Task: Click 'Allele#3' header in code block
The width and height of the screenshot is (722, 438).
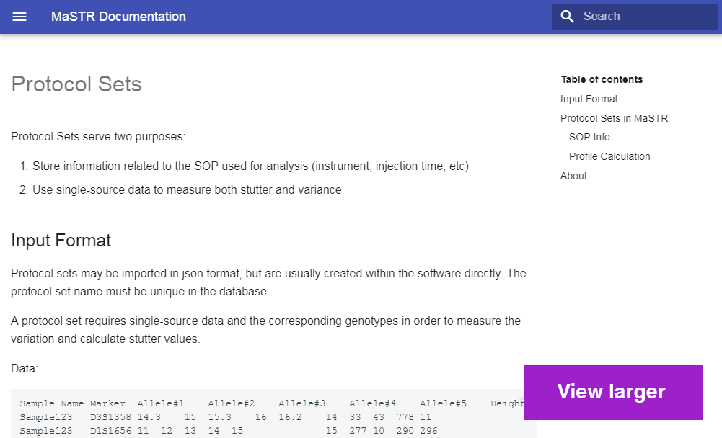Action: (301, 403)
